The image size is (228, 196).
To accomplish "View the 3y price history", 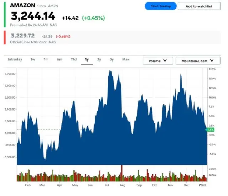I will pos(99,59).
